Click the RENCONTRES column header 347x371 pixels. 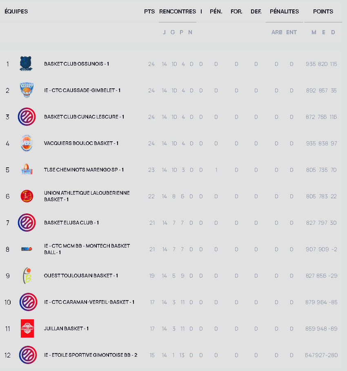tap(178, 11)
